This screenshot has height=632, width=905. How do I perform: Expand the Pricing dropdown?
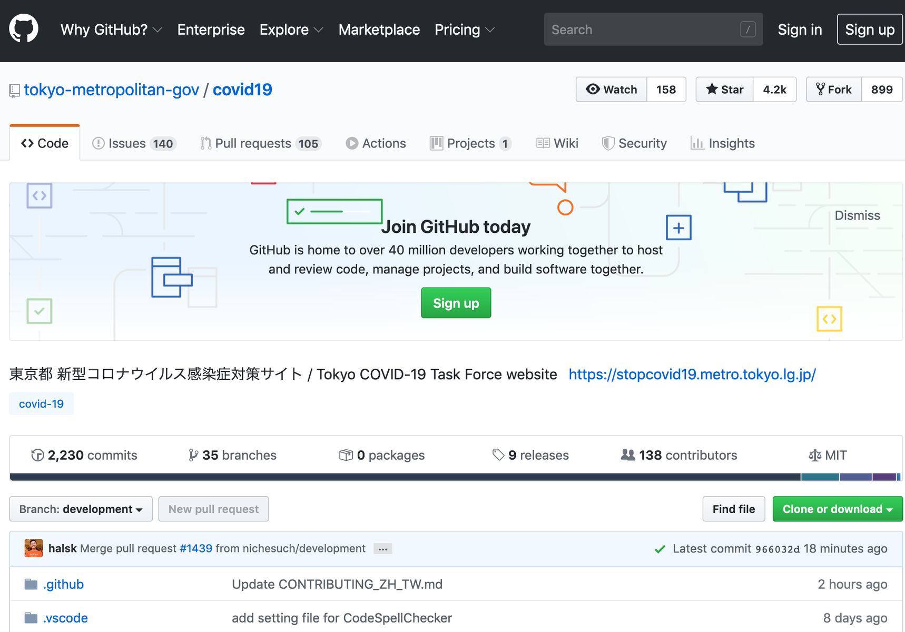[x=465, y=29]
